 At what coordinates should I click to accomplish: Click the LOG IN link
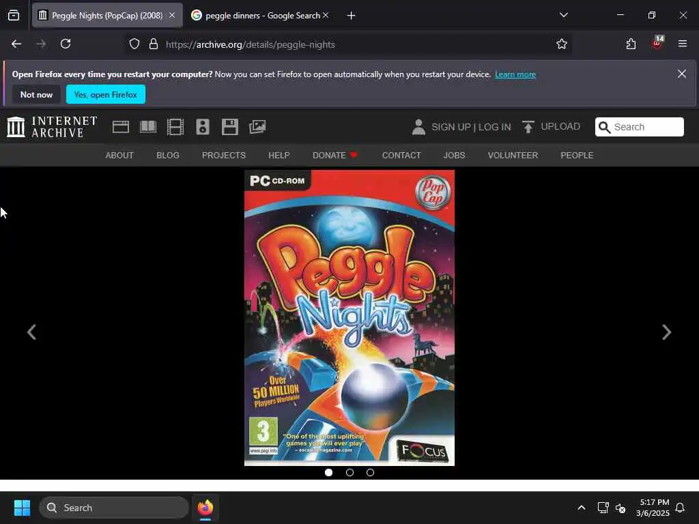[x=494, y=127]
